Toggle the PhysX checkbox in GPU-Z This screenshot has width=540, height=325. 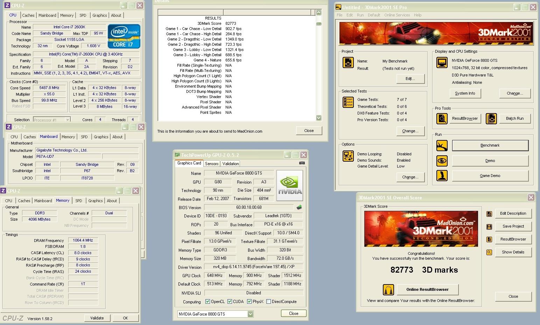click(249, 302)
